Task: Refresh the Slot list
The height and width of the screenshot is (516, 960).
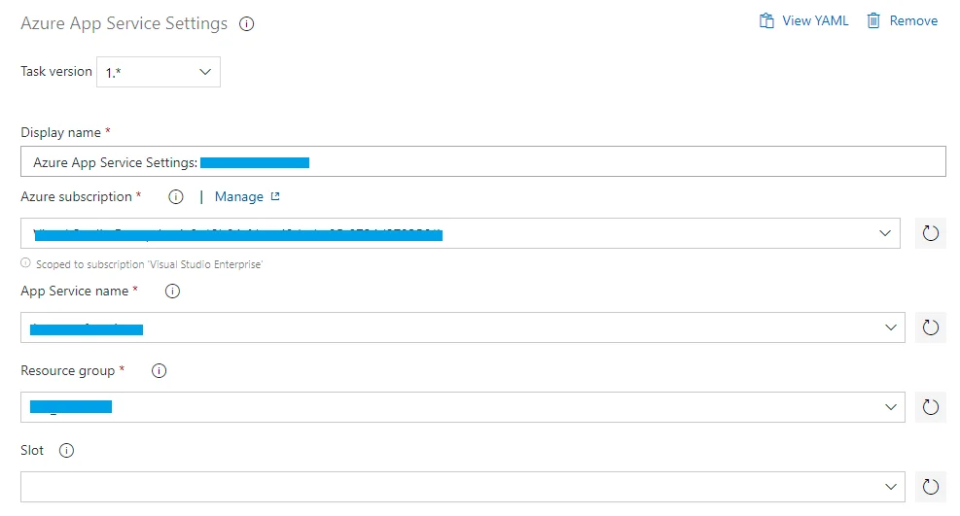Action: [930, 487]
